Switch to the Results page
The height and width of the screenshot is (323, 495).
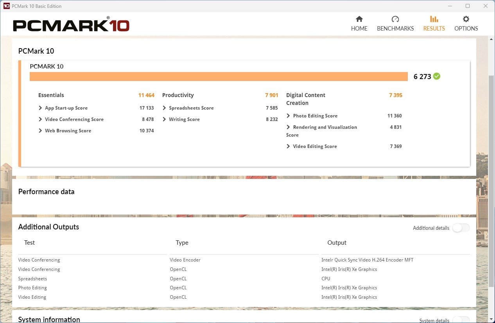(x=434, y=23)
